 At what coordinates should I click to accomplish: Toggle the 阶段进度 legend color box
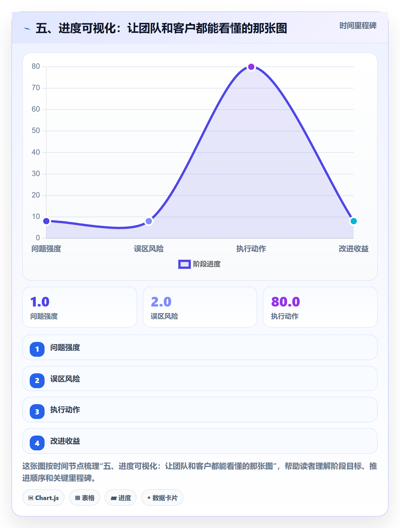click(x=184, y=264)
